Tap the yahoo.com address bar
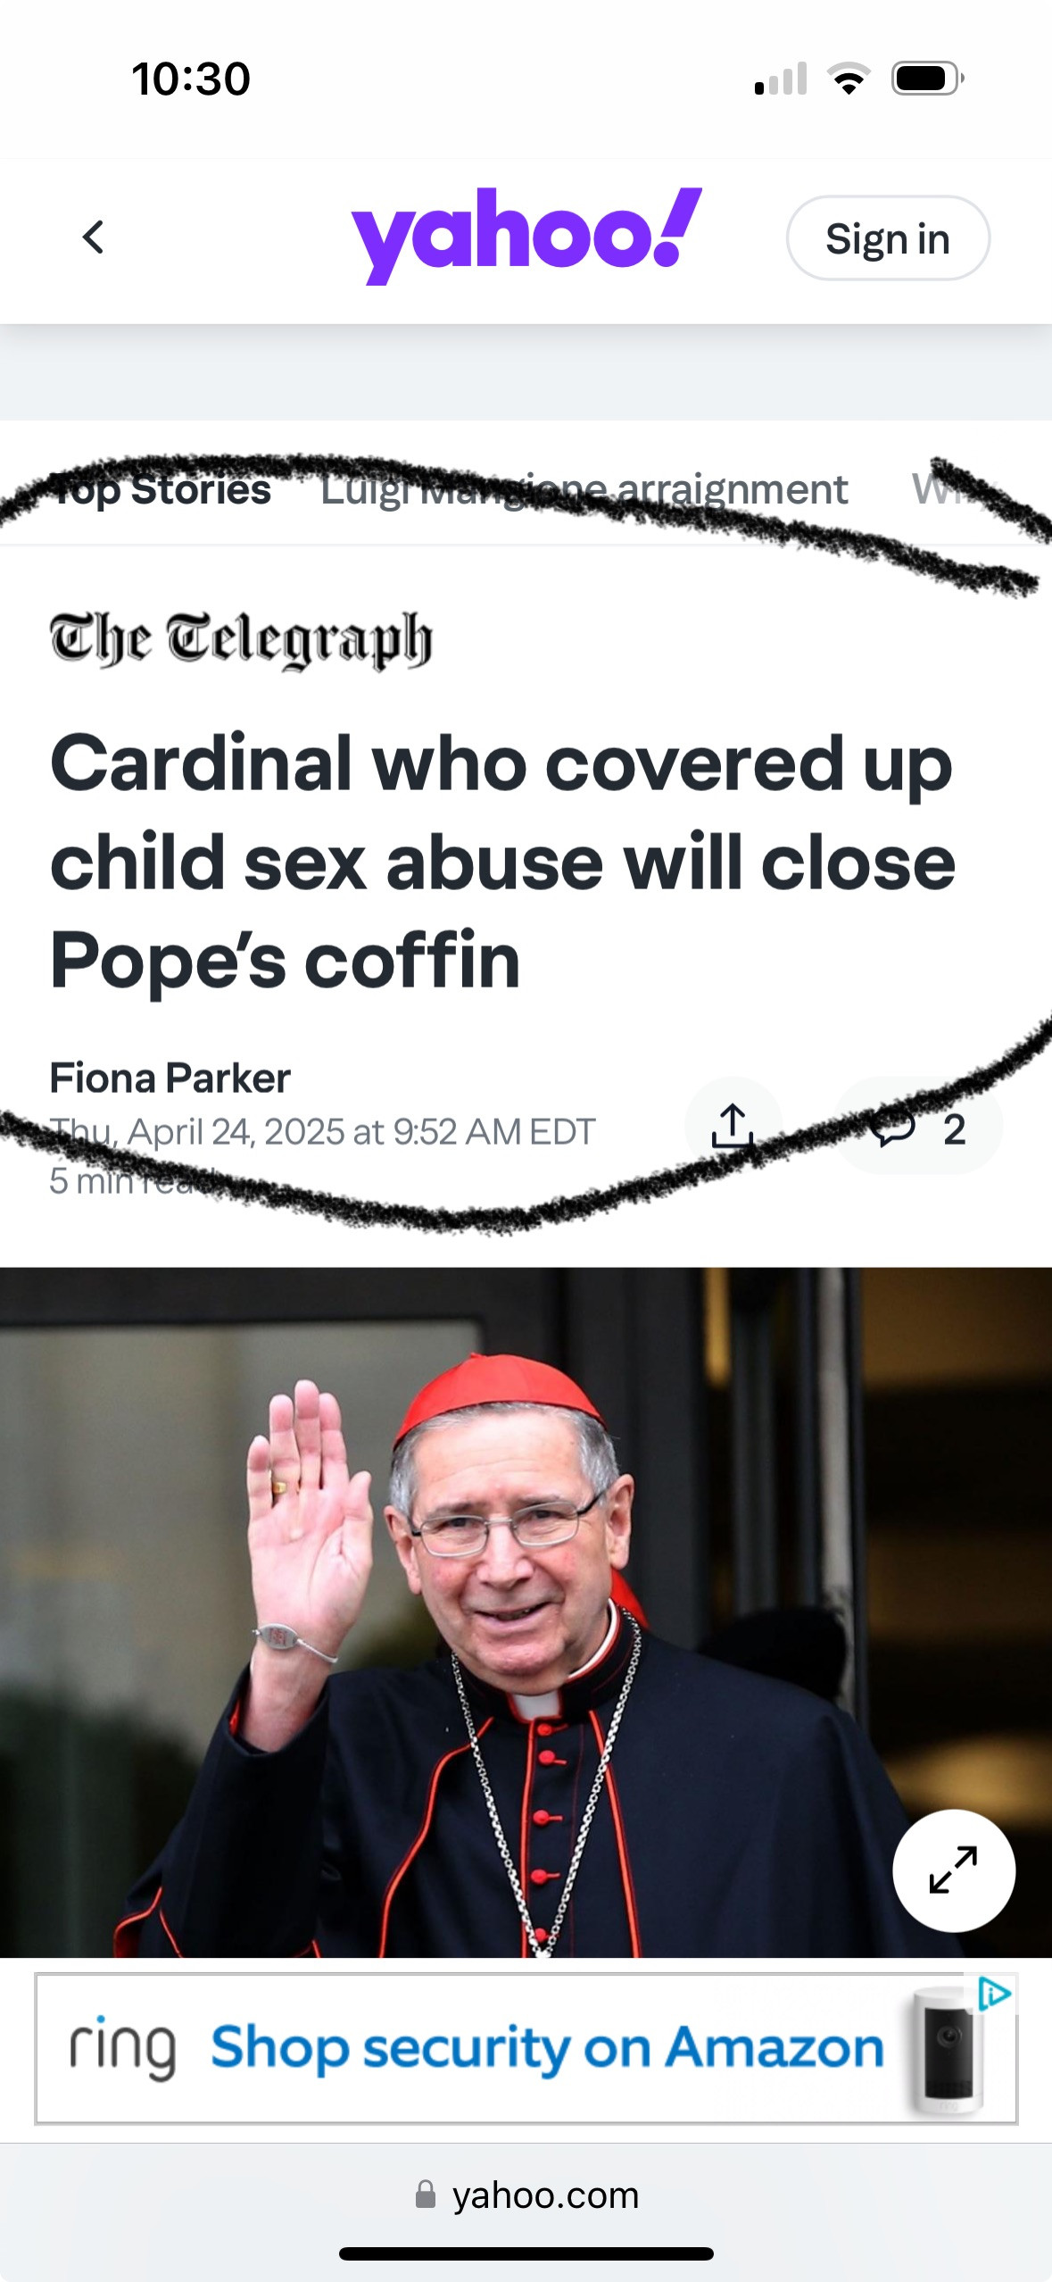The image size is (1052, 2282). point(526,2195)
